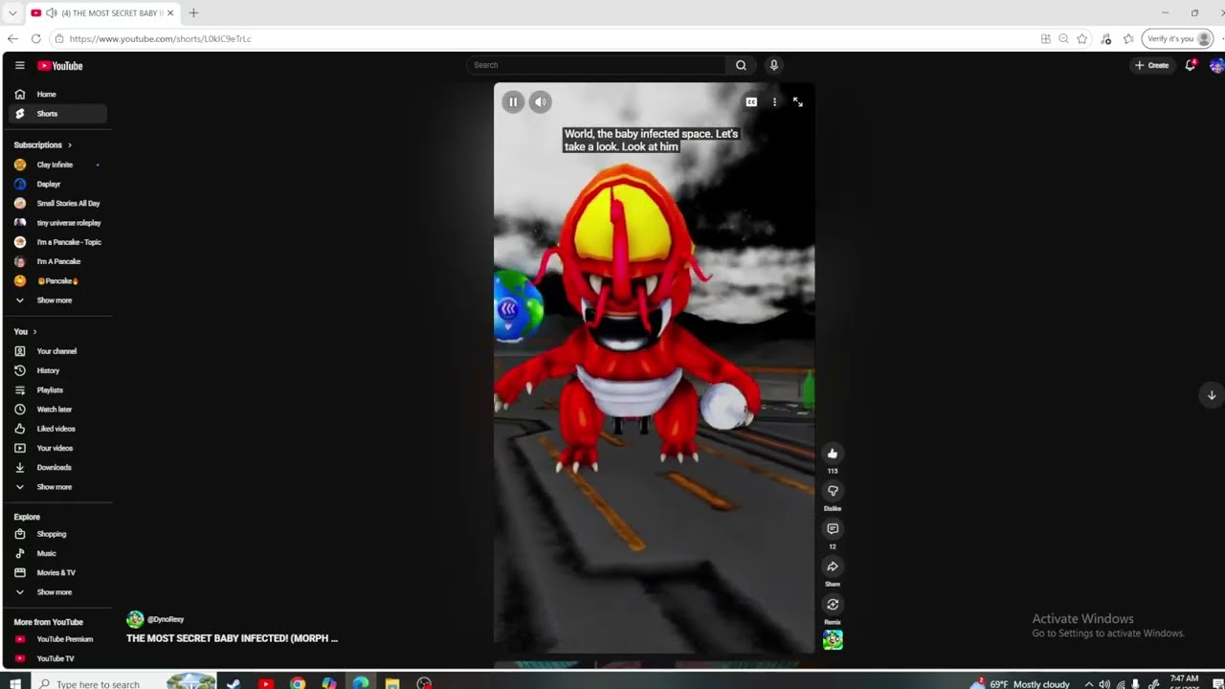Viewport: 1225px width, 689px height.
Task: Click the browser address bar URL
Action: coord(160,39)
